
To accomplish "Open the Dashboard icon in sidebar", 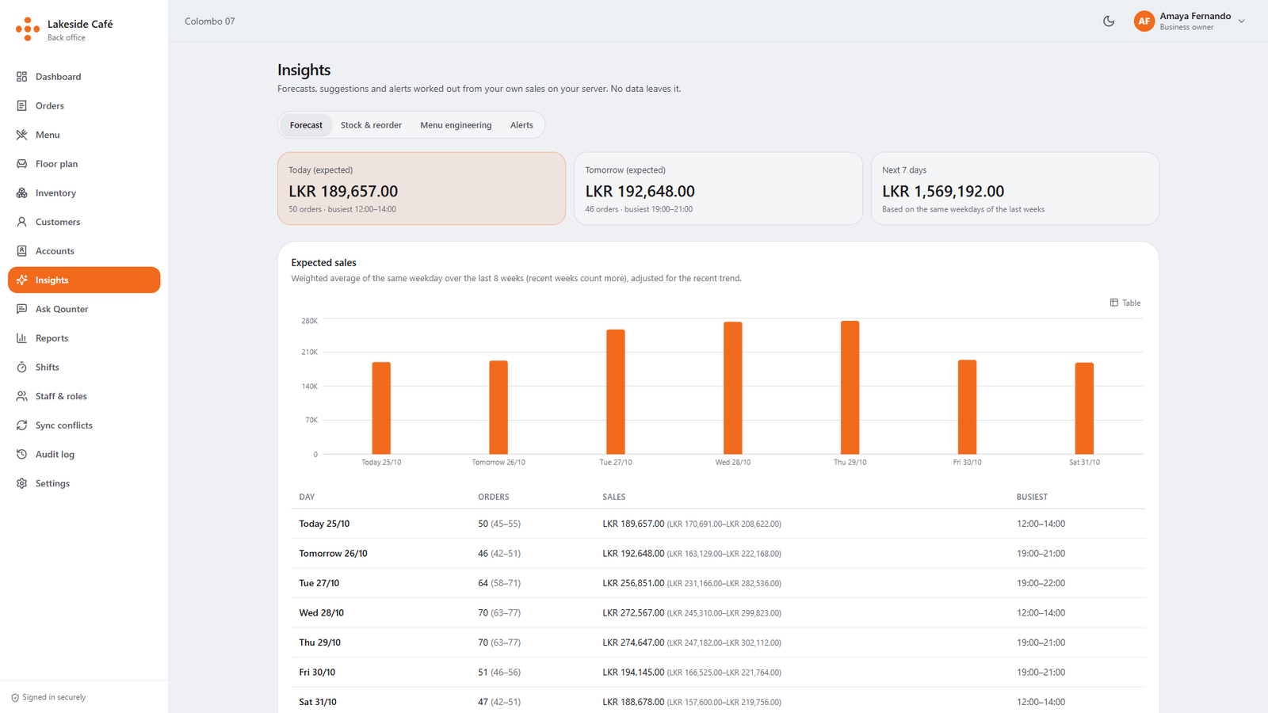I will point(21,77).
